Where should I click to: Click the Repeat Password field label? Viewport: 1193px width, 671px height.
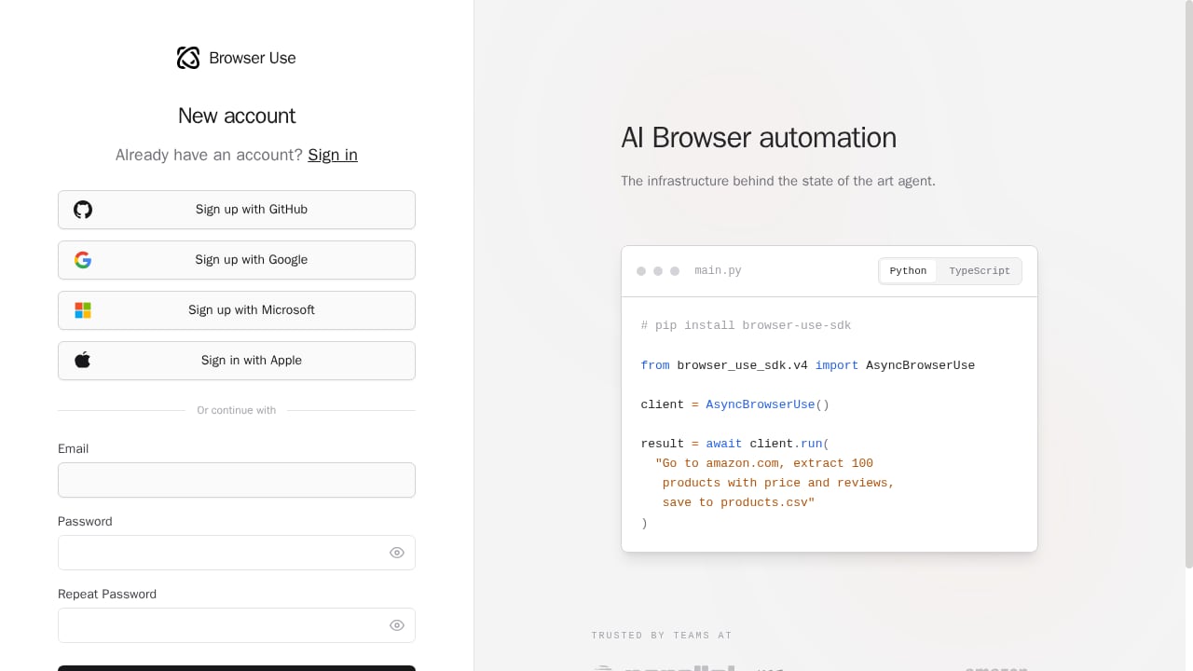pos(107,595)
